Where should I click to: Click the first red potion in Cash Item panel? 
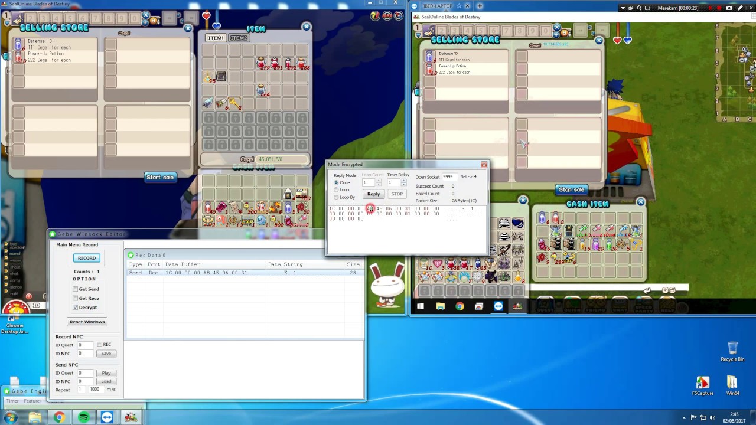click(556, 218)
